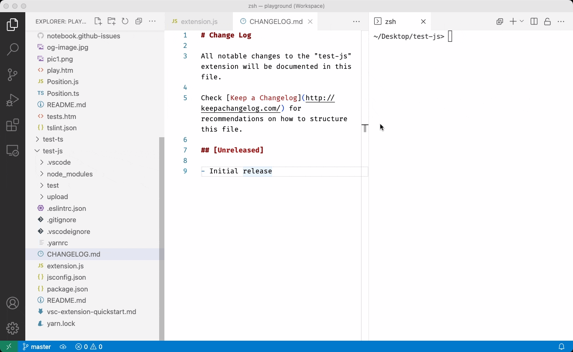Image resolution: width=573 pixels, height=352 pixels.
Task: Open the Extensions view
Action: (13, 125)
